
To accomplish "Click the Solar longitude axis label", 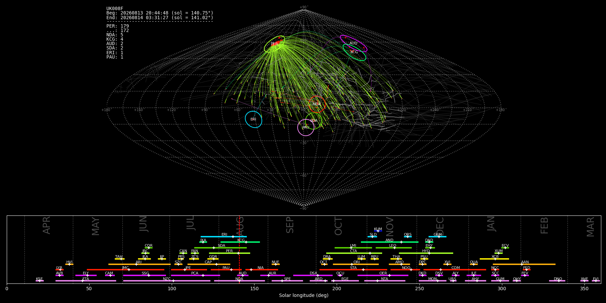I will tap(304, 295).
